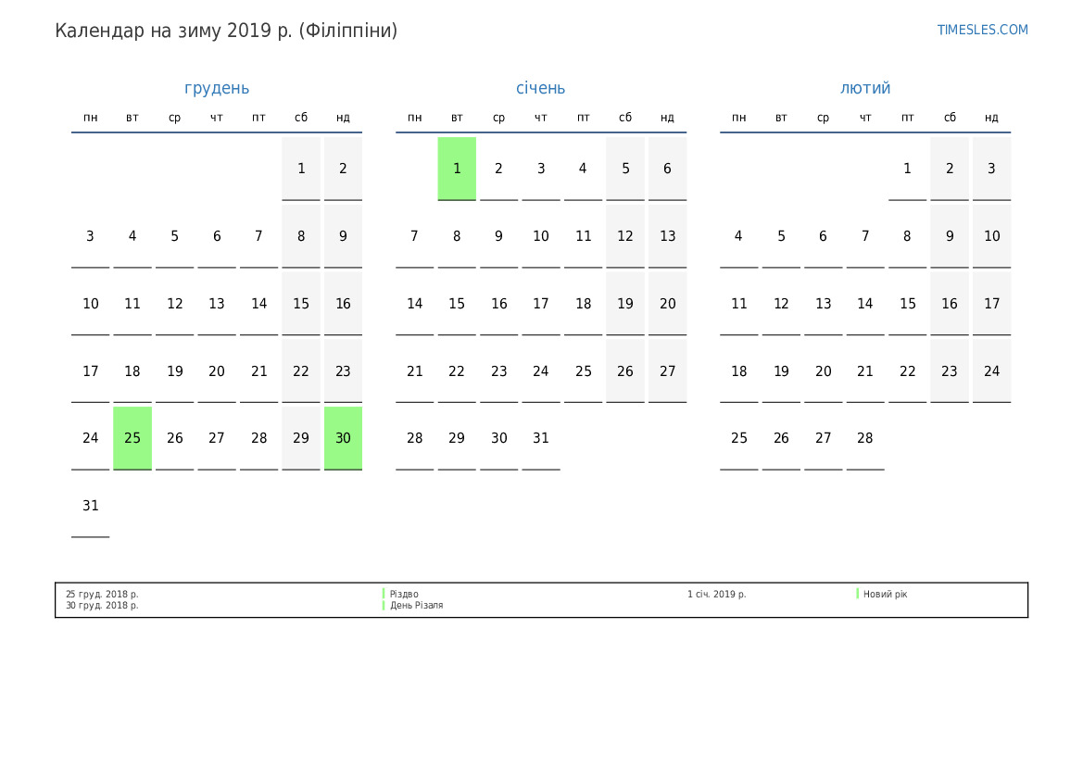Click the Новий рік legend entry
Viewport: 1083px width, 766px height.
[x=885, y=594]
